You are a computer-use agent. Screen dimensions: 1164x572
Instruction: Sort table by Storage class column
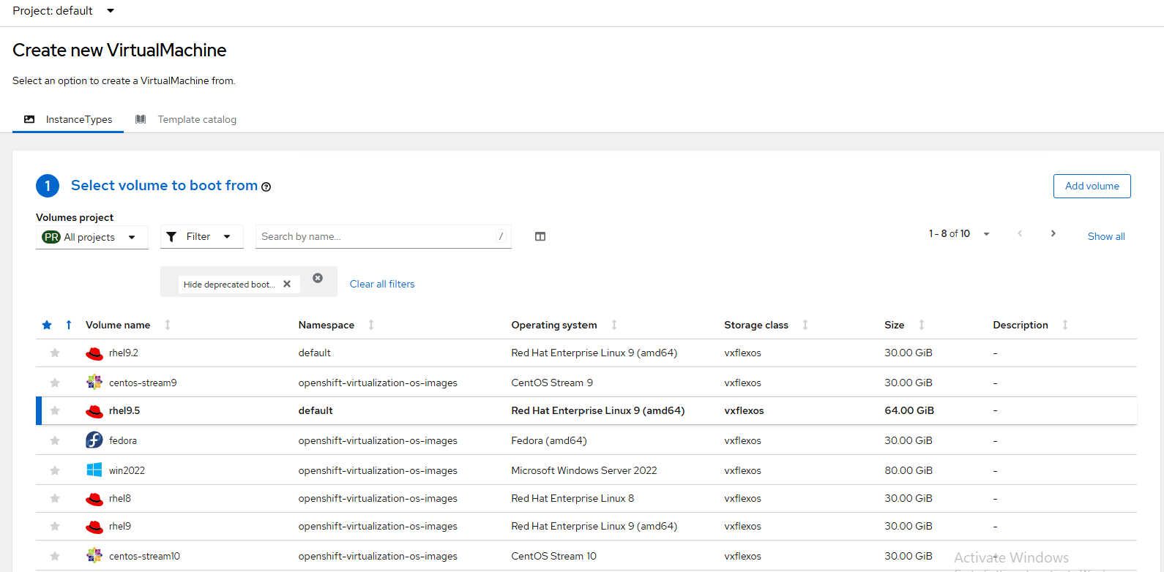(756, 325)
